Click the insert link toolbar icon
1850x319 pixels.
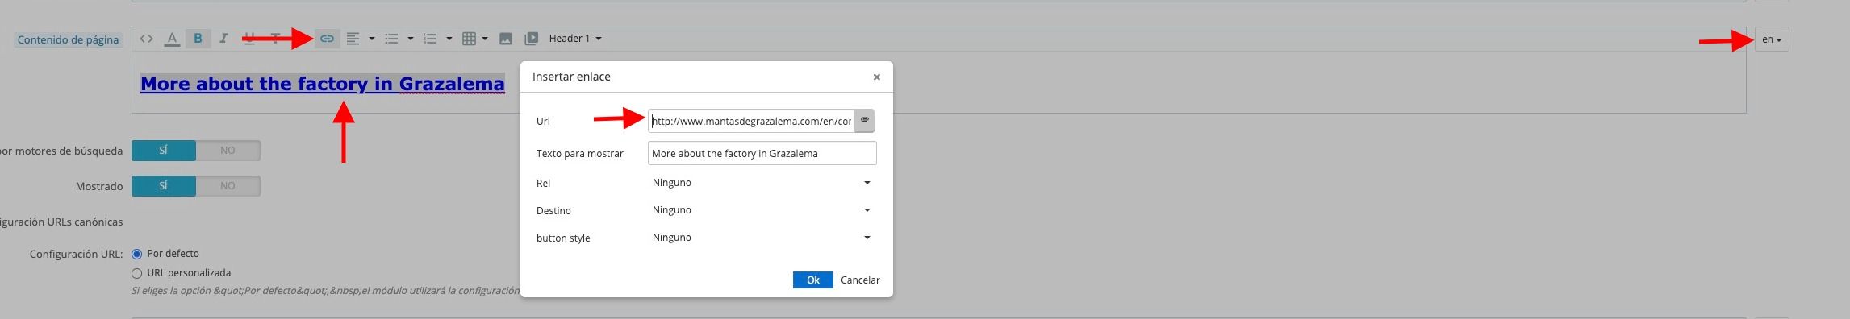click(x=327, y=39)
